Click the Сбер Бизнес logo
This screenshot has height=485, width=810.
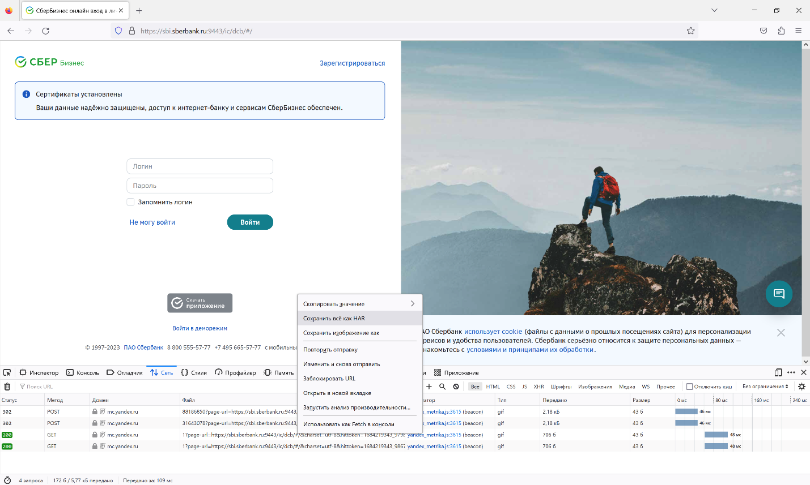(49, 62)
